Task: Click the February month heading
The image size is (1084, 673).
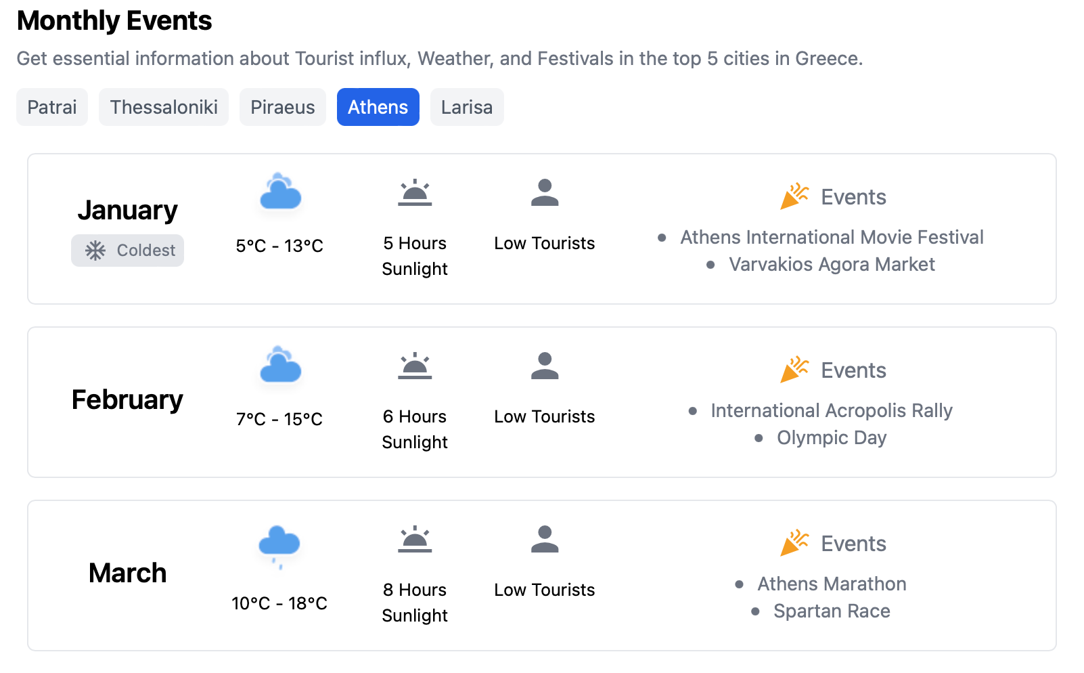Action: (x=127, y=399)
